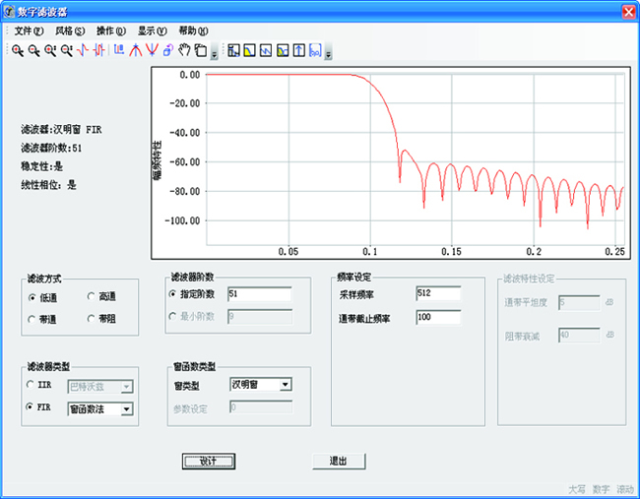The image size is (640, 499).
Task: Click the blue axis cursor icon
Action: [x=118, y=49]
